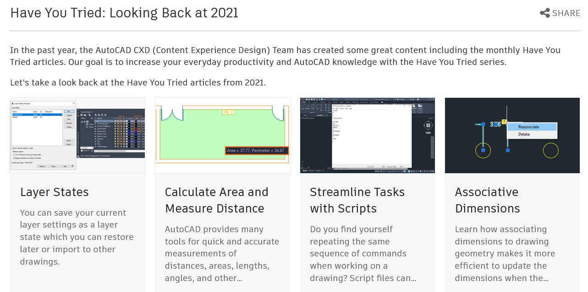Image resolution: width=588 pixels, height=292 pixels.
Task: Click the rightmost yellow circle in dimensions thumbnail
Action: coord(550,150)
